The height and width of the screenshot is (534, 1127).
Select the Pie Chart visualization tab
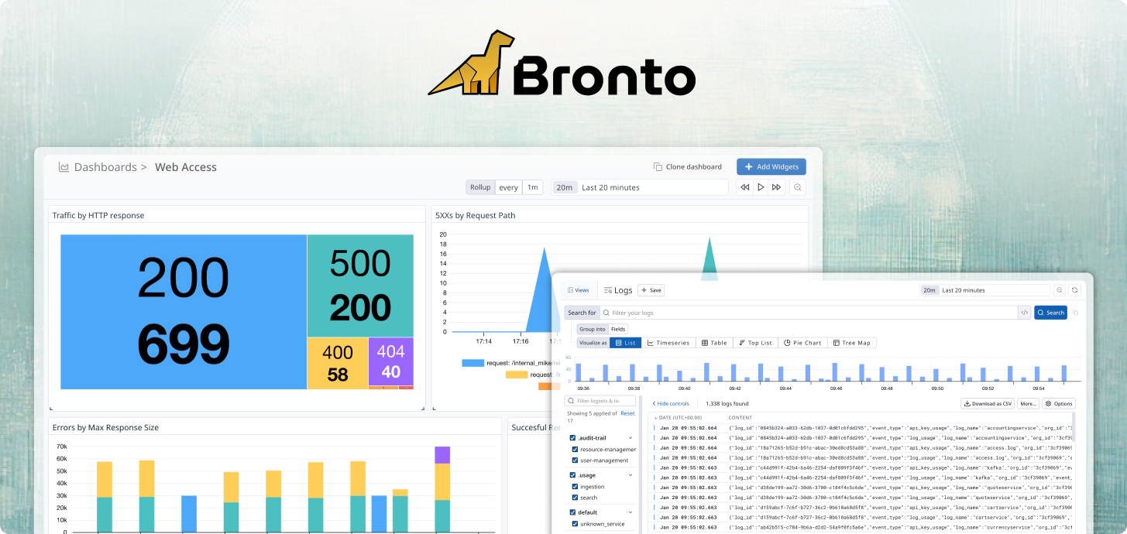(802, 343)
